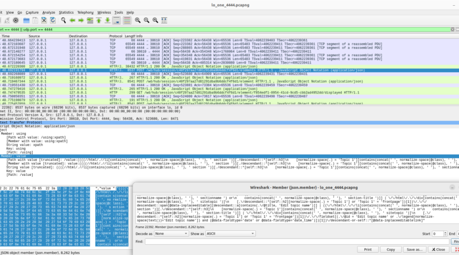This screenshot has width=459, height=255.
Task: Select packet at time 40.719160972
Action: click(x=229, y=78)
